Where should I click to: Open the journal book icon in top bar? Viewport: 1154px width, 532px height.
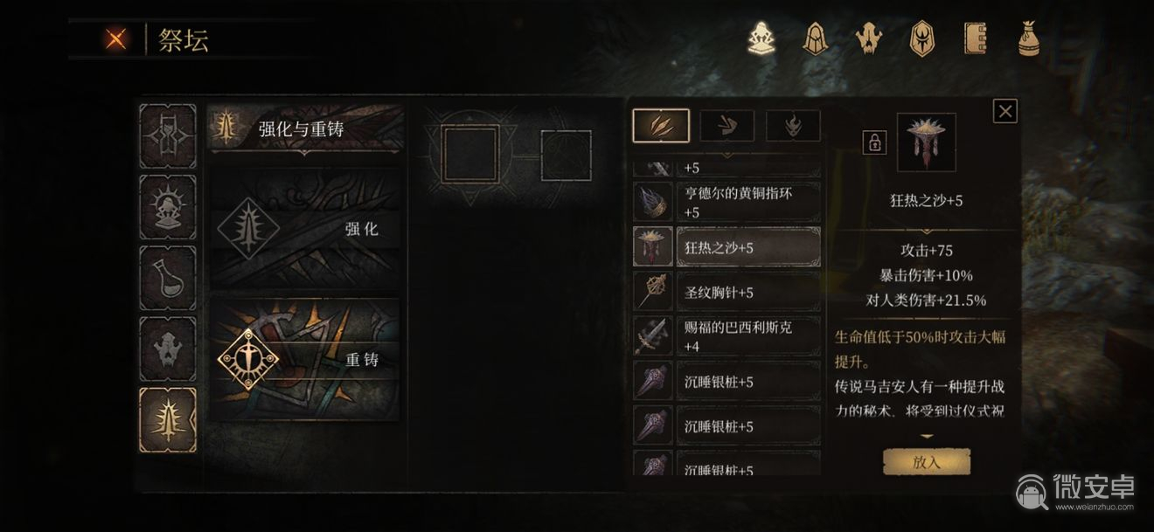[975, 39]
